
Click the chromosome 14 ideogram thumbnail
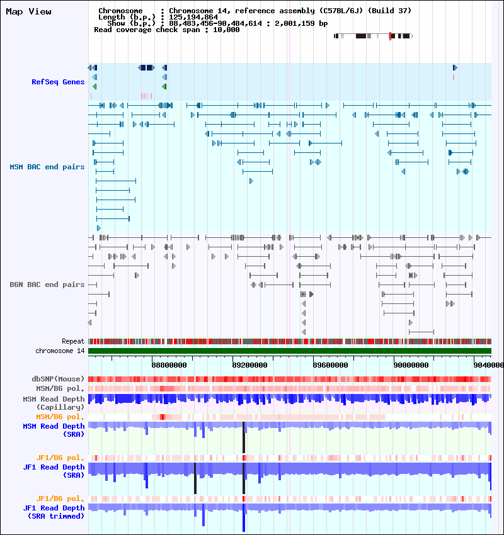pyautogui.click(x=373, y=36)
